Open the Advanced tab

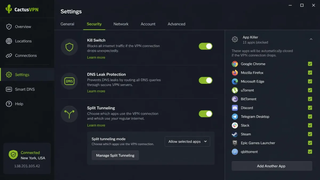(177, 24)
